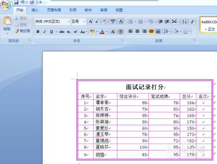The width and height of the screenshot is (217, 164).
Task: Open the 邮件 ribbon tab
Action: pos(88,10)
